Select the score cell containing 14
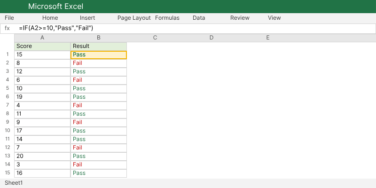The width and height of the screenshot is (376, 188). pos(42,139)
